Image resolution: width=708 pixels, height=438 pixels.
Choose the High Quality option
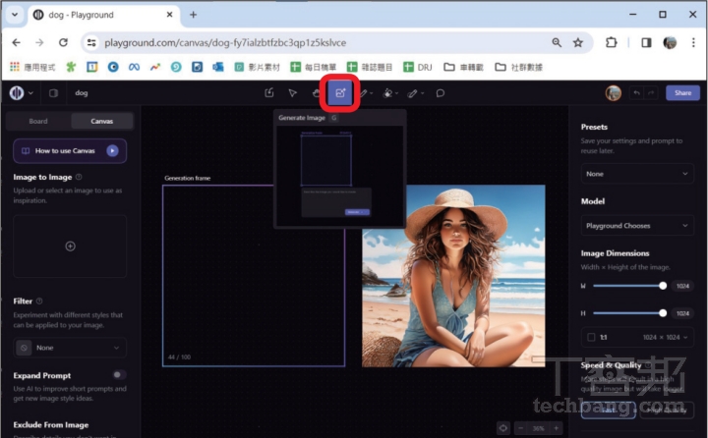pos(667,411)
